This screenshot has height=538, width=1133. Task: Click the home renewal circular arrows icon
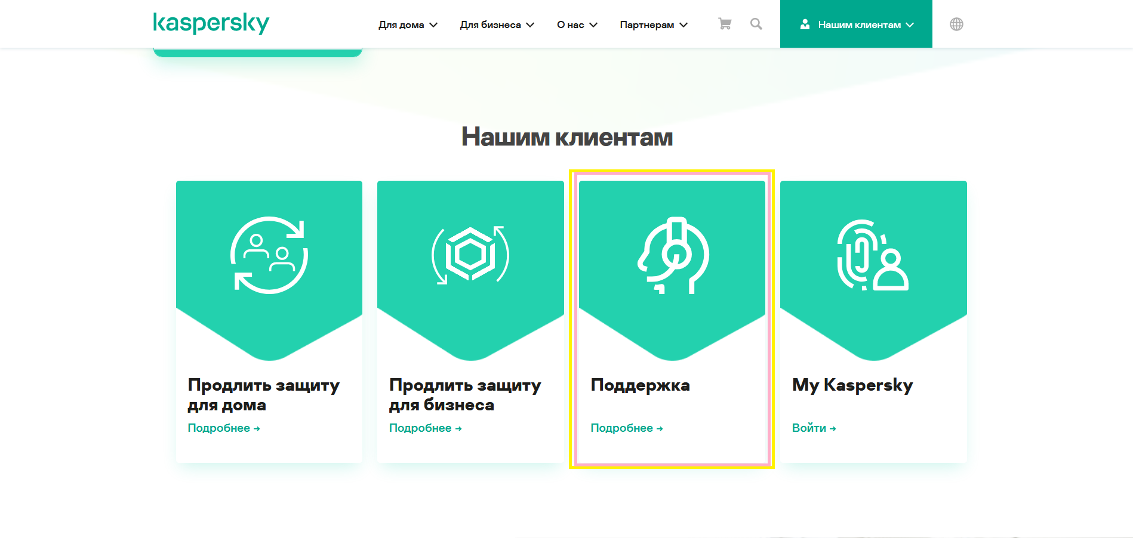(x=269, y=255)
